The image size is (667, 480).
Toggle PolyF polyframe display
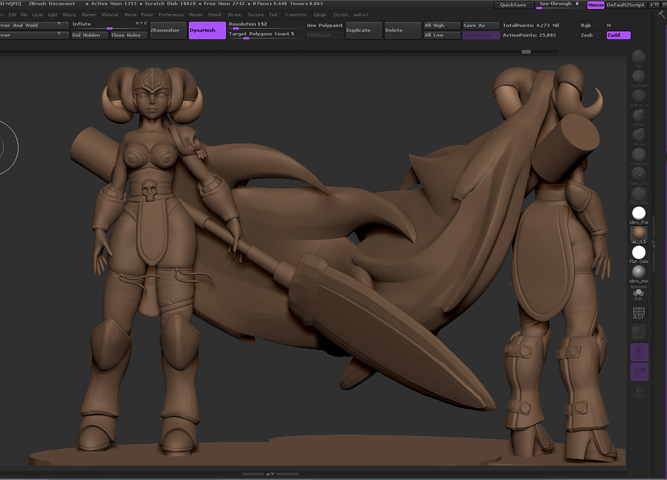coord(639,313)
